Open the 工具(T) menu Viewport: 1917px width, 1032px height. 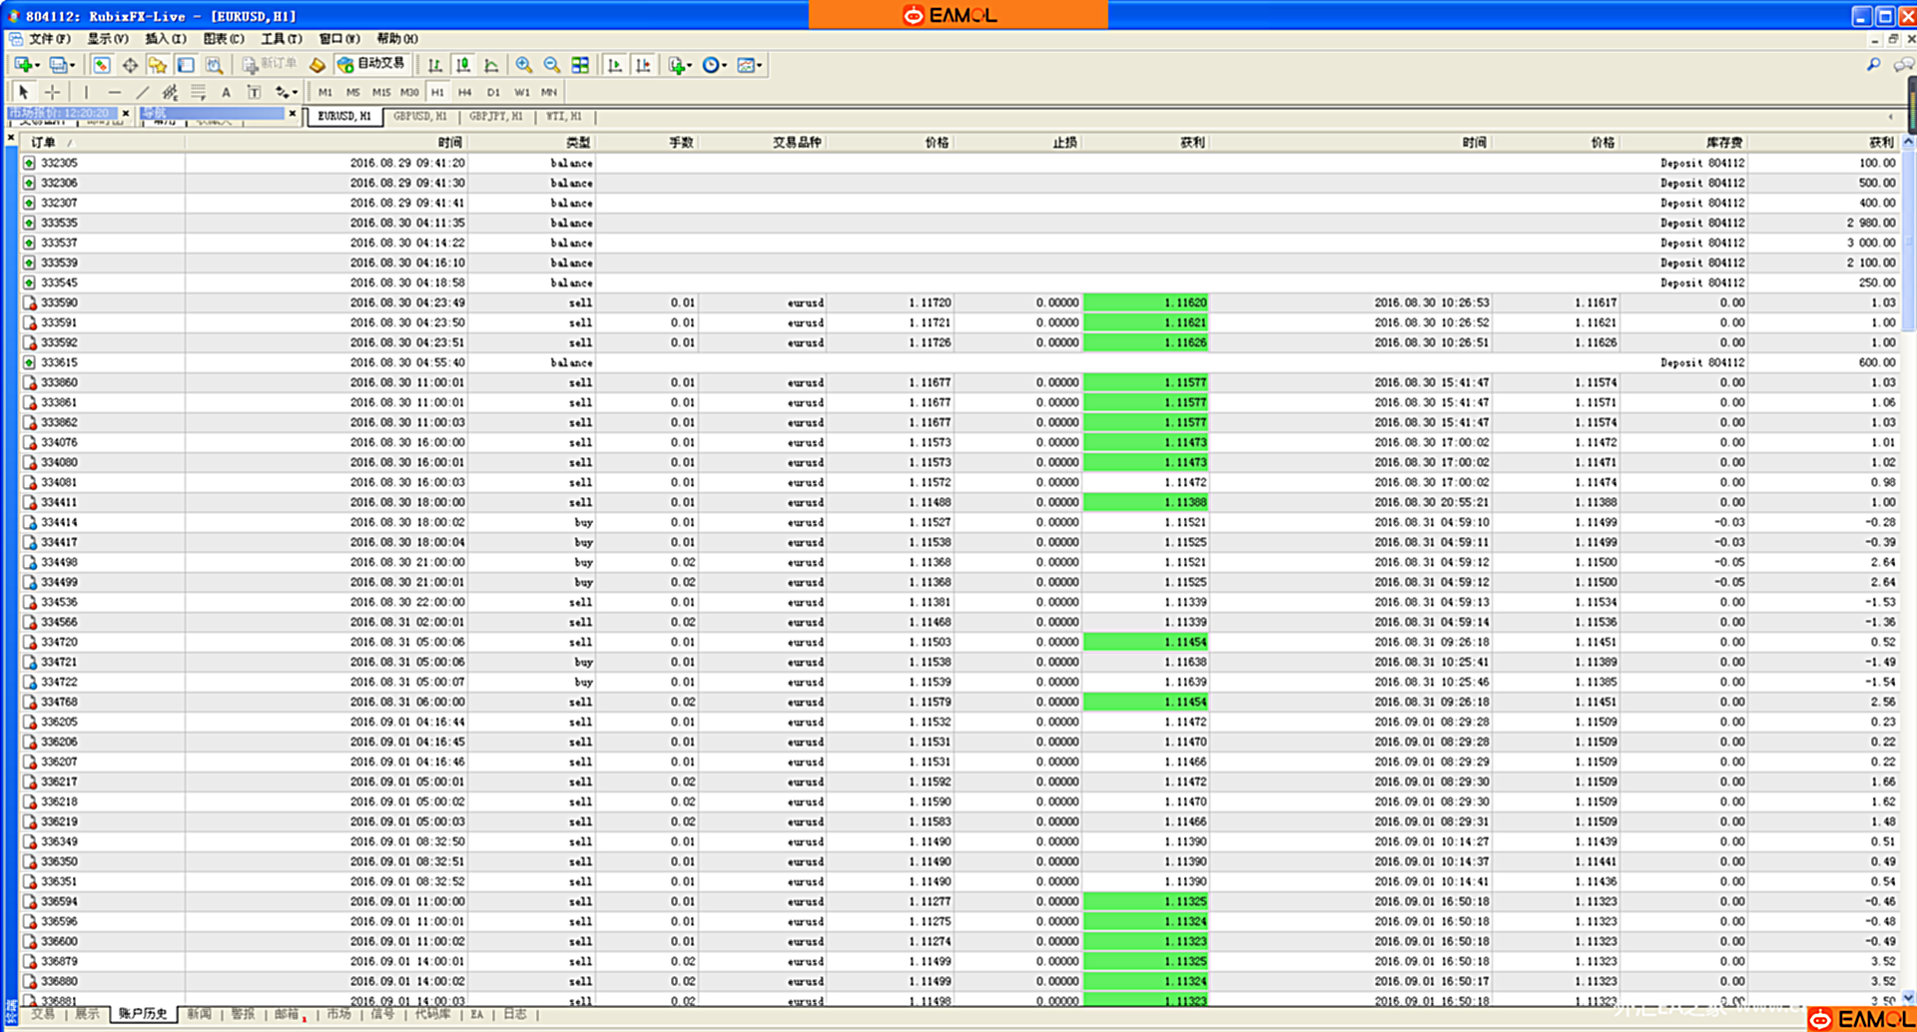(x=281, y=39)
